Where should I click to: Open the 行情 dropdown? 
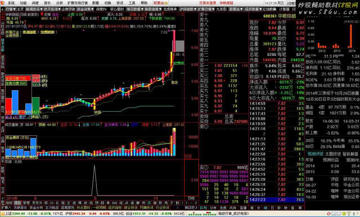point(11,9)
